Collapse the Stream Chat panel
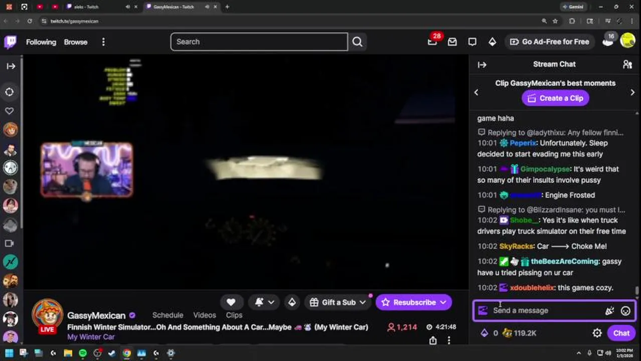 coord(482,65)
